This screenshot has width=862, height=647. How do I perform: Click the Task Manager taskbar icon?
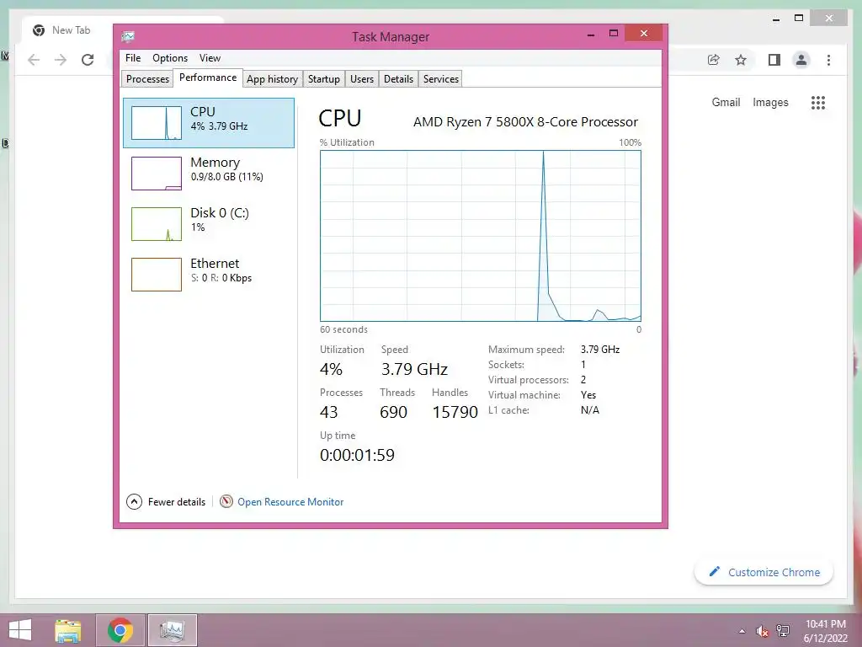[x=172, y=630]
